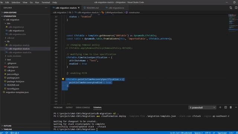Collapse bin folder
The height and width of the screenshot is (134, 238).
pyautogui.click(x=9, y=23)
